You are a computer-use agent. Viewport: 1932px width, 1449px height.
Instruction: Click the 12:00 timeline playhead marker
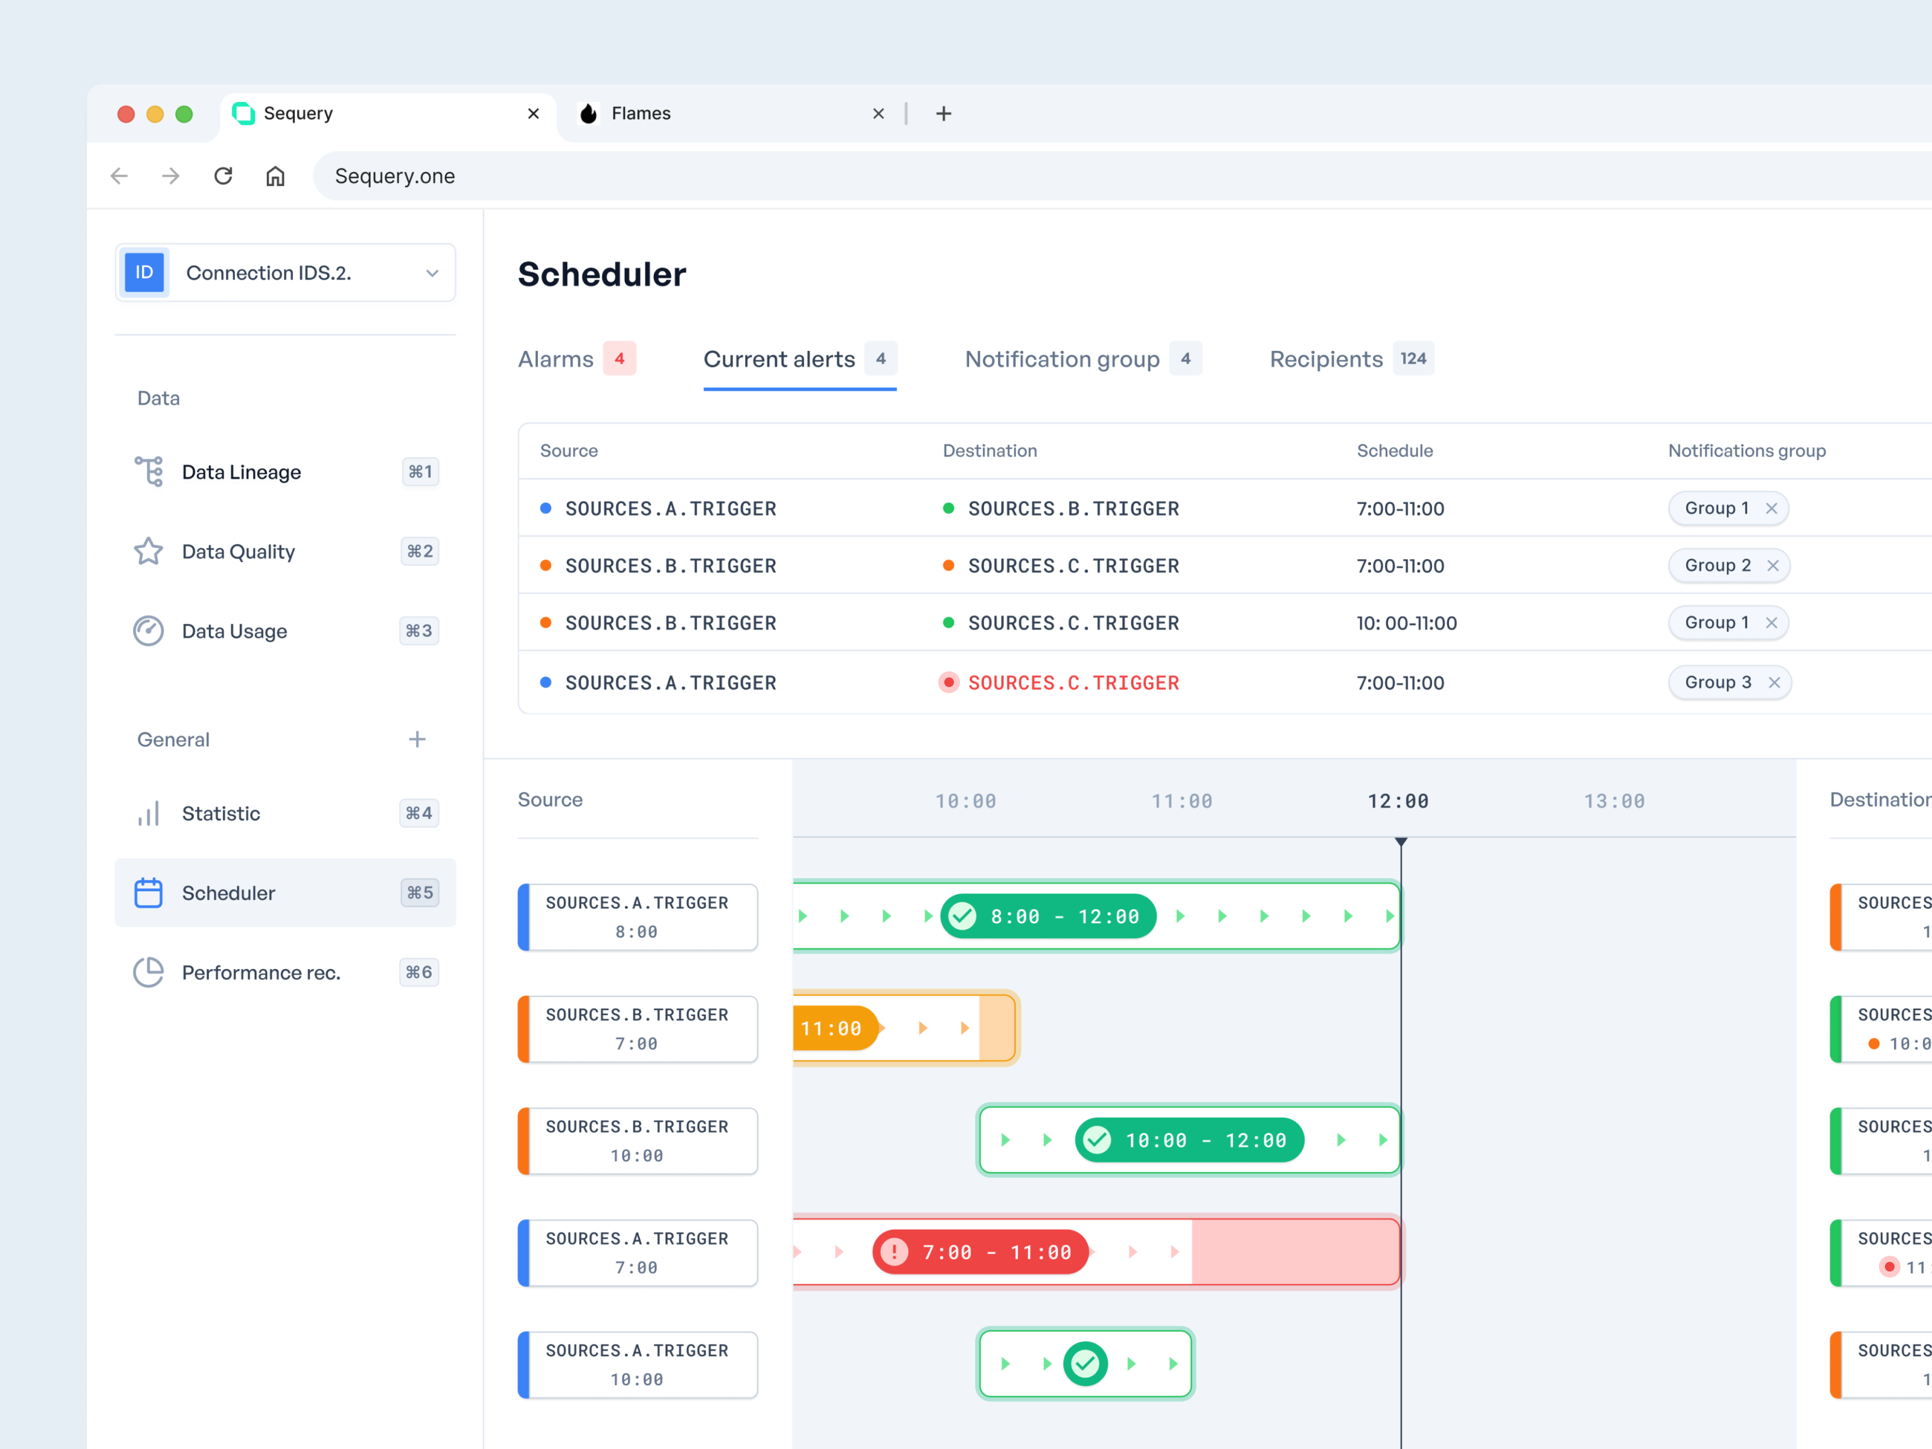pyautogui.click(x=1401, y=841)
